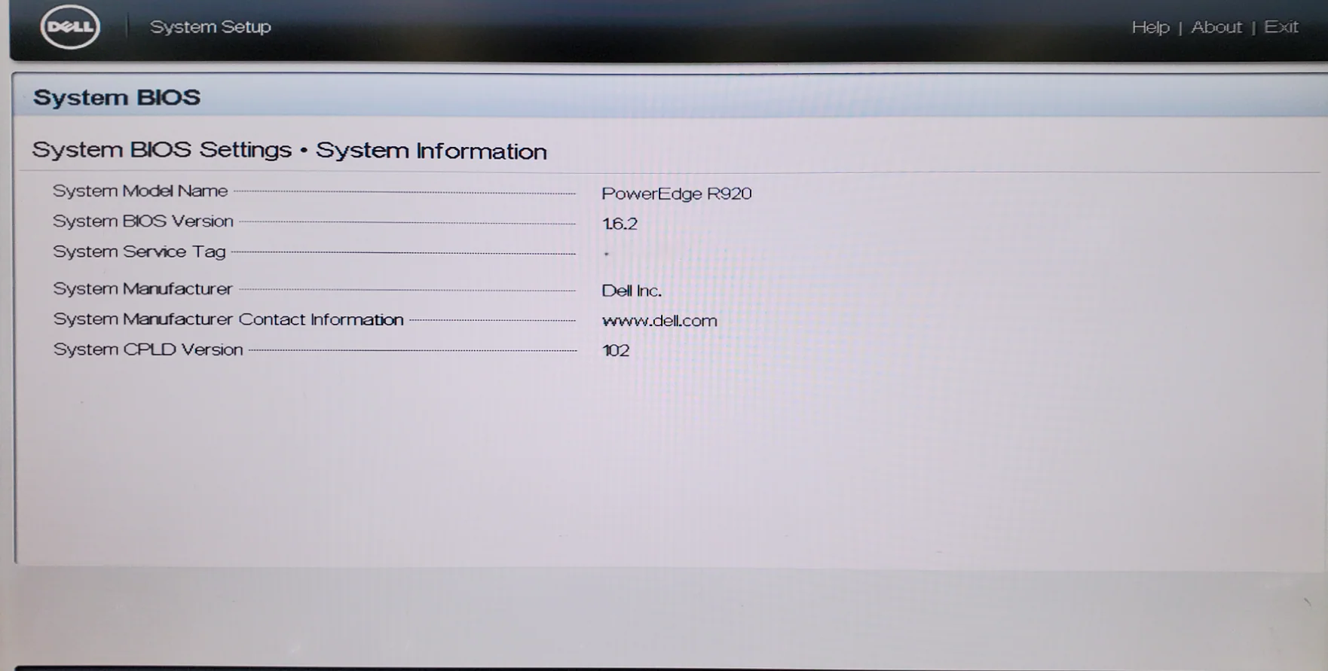The image size is (1328, 671).
Task: Click the Dell logo icon
Action: [x=70, y=27]
